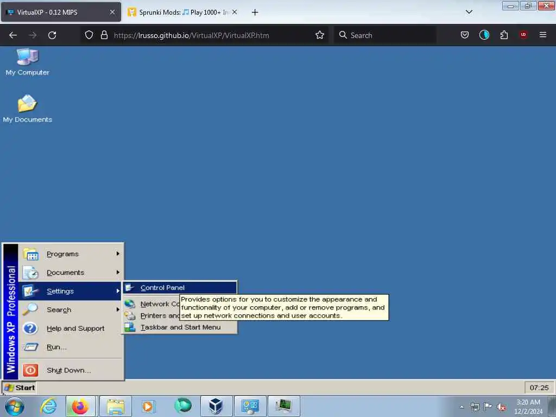Click the Printers and Faxes icon
Image resolution: width=556 pixels, height=417 pixels.
pos(129,315)
